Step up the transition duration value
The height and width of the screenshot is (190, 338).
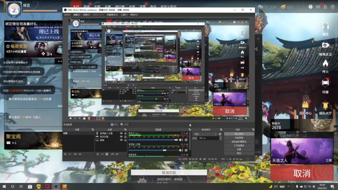click(x=220, y=138)
